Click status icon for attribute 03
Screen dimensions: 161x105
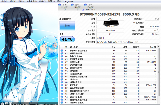[x=62, y=53]
